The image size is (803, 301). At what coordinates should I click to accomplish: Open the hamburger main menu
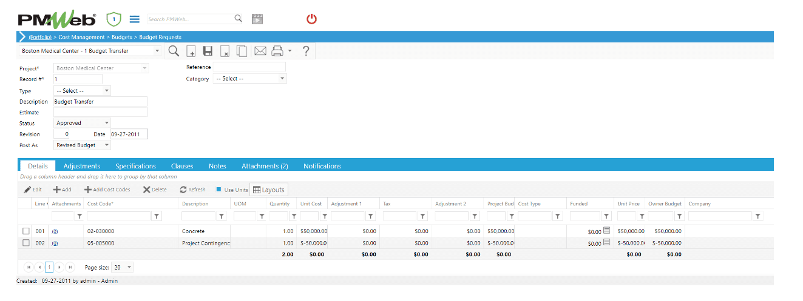[x=135, y=19]
